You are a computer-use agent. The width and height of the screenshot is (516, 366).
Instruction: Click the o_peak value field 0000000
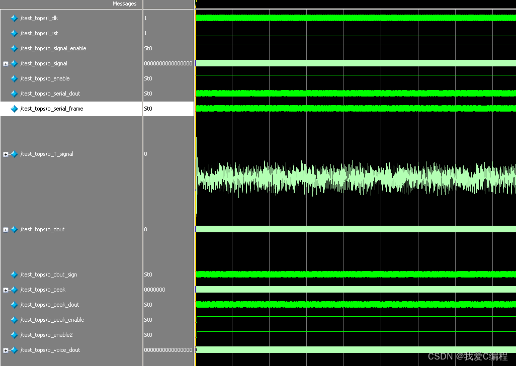pos(154,290)
